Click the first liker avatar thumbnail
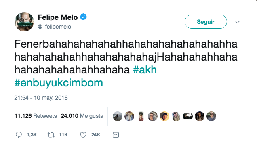257x151 pixels. 118,116
